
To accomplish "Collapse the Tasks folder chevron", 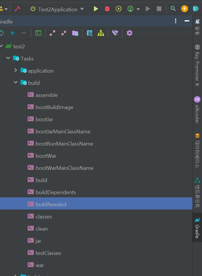I will (x=8, y=58).
